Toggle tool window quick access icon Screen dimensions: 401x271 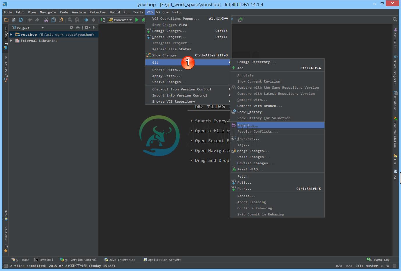point(6,265)
